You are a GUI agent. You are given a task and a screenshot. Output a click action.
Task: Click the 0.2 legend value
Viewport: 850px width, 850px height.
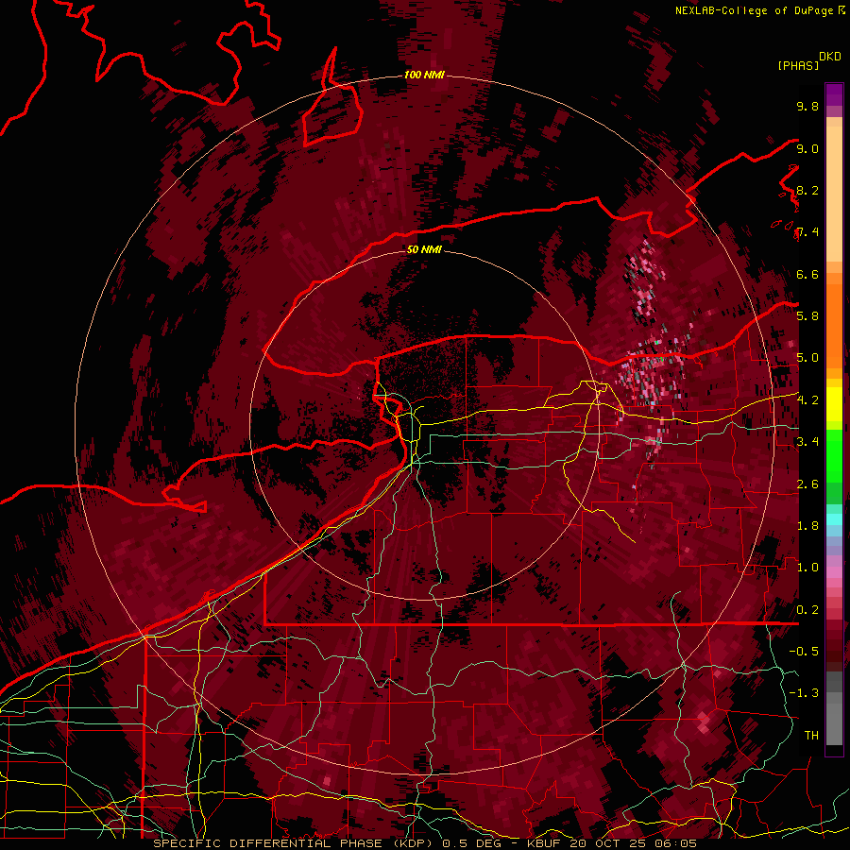point(807,610)
